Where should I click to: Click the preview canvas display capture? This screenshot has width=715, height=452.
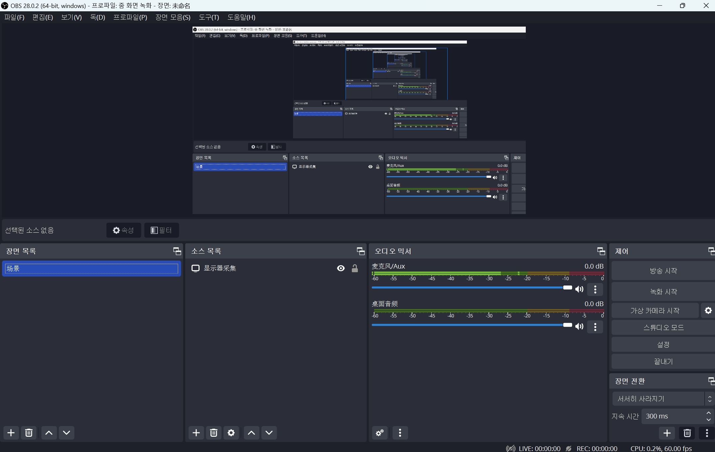[x=359, y=120]
